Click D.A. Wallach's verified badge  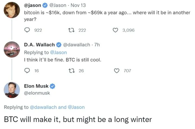(59, 45)
